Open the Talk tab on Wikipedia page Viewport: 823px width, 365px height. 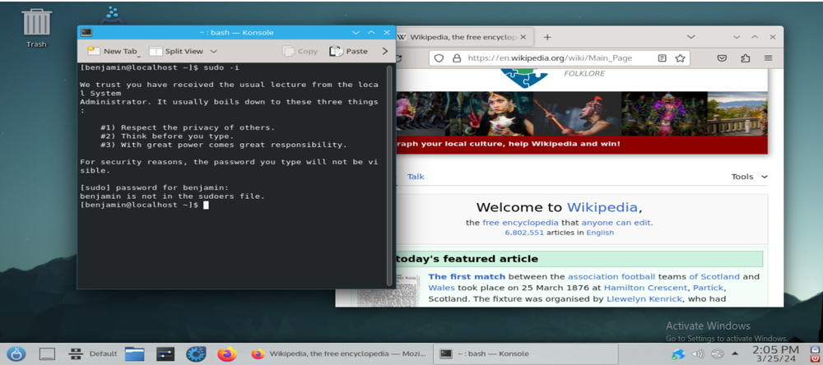pyautogui.click(x=416, y=177)
